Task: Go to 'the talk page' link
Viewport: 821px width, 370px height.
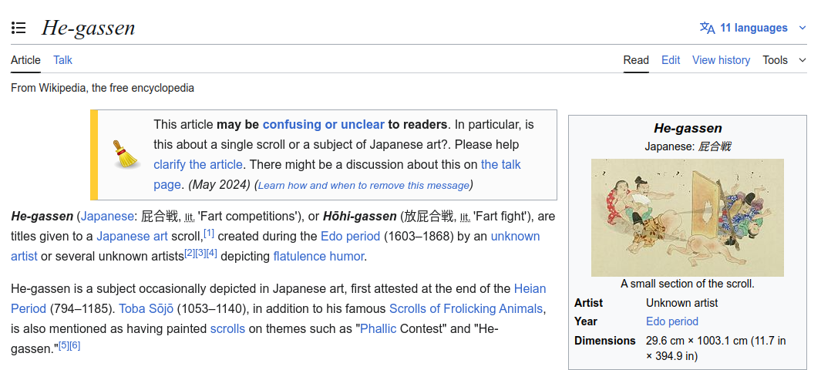Action: (337, 175)
